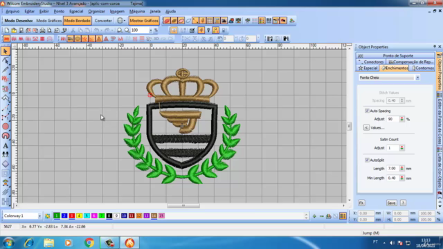443x249 pixels.
Task: Click the threads split palette icon
Action: pyautogui.click(x=343, y=216)
